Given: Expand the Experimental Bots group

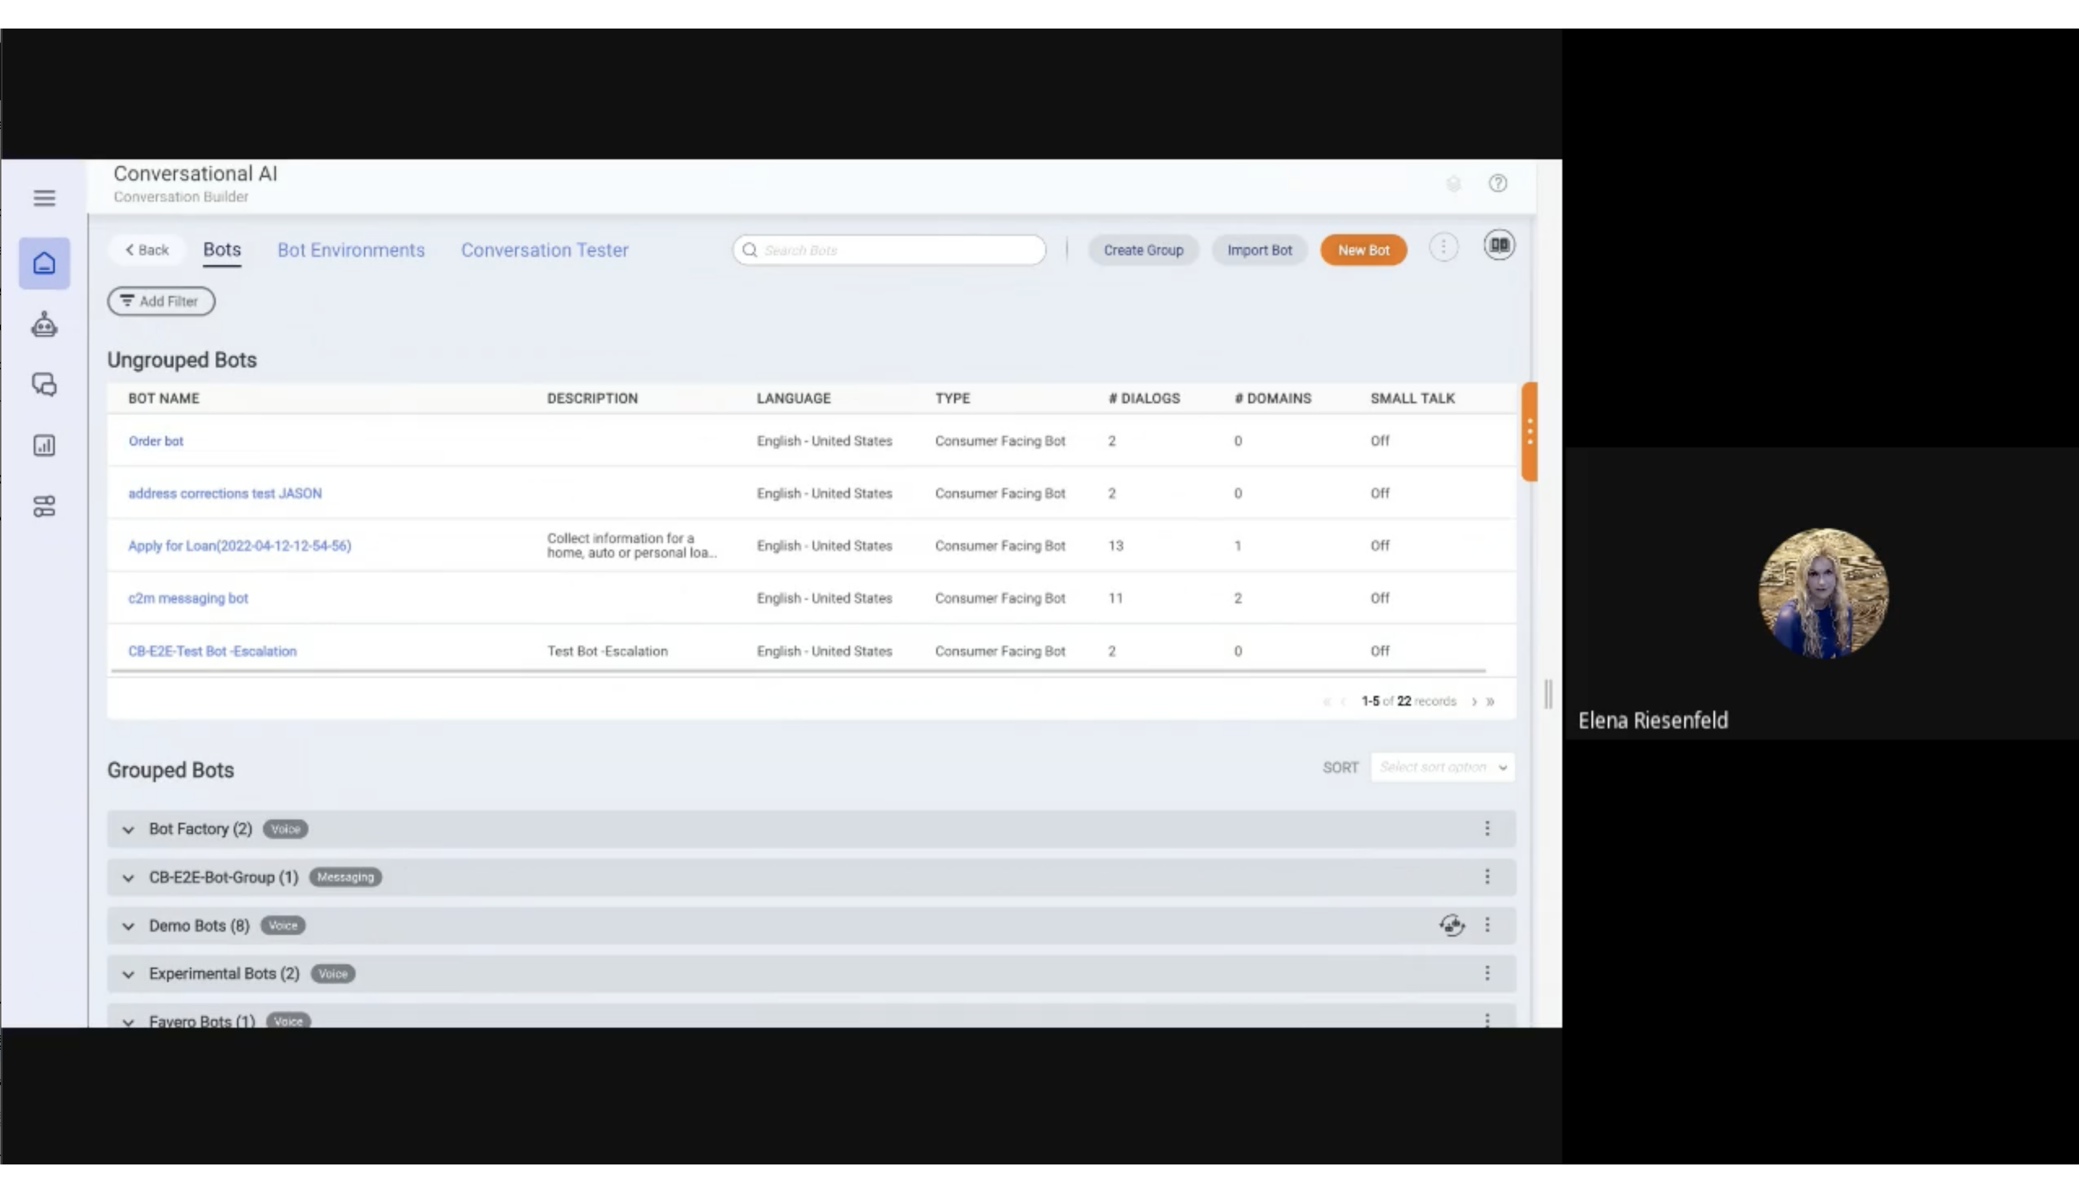Looking at the screenshot, I should coord(128,974).
